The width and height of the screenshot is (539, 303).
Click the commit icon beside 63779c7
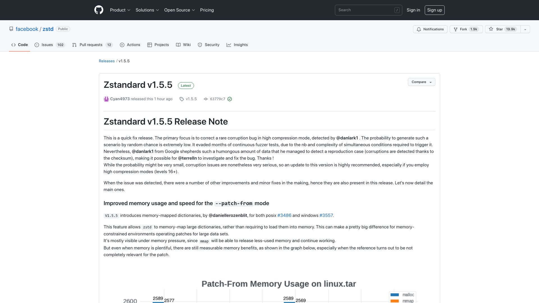pyautogui.click(x=206, y=99)
